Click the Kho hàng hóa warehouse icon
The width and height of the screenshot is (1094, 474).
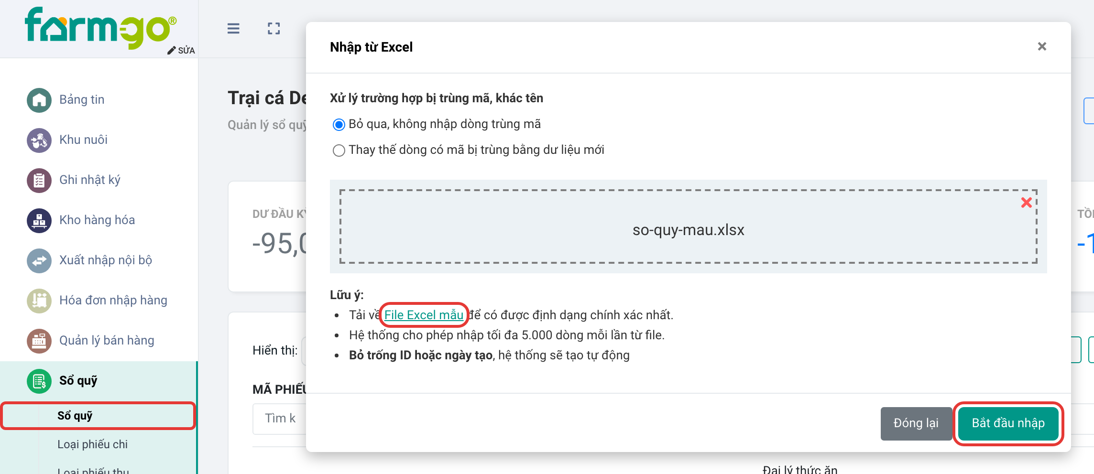coord(39,220)
